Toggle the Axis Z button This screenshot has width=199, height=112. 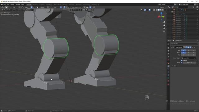pos(193,50)
